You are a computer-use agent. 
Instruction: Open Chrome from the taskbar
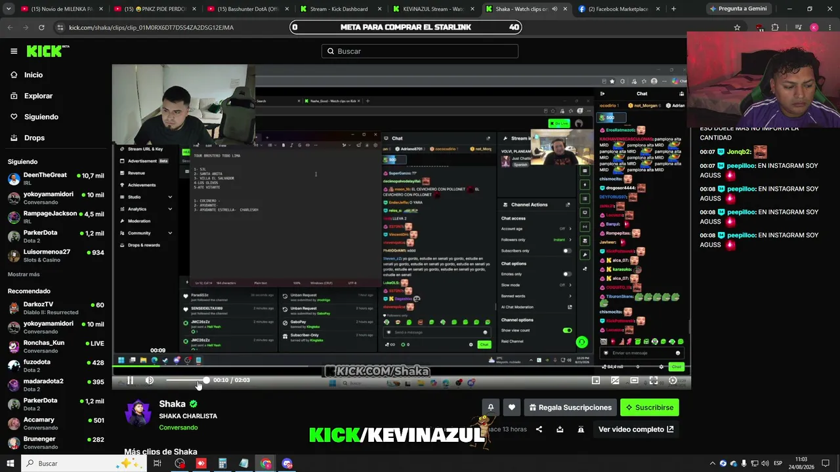[x=266, y=463]
